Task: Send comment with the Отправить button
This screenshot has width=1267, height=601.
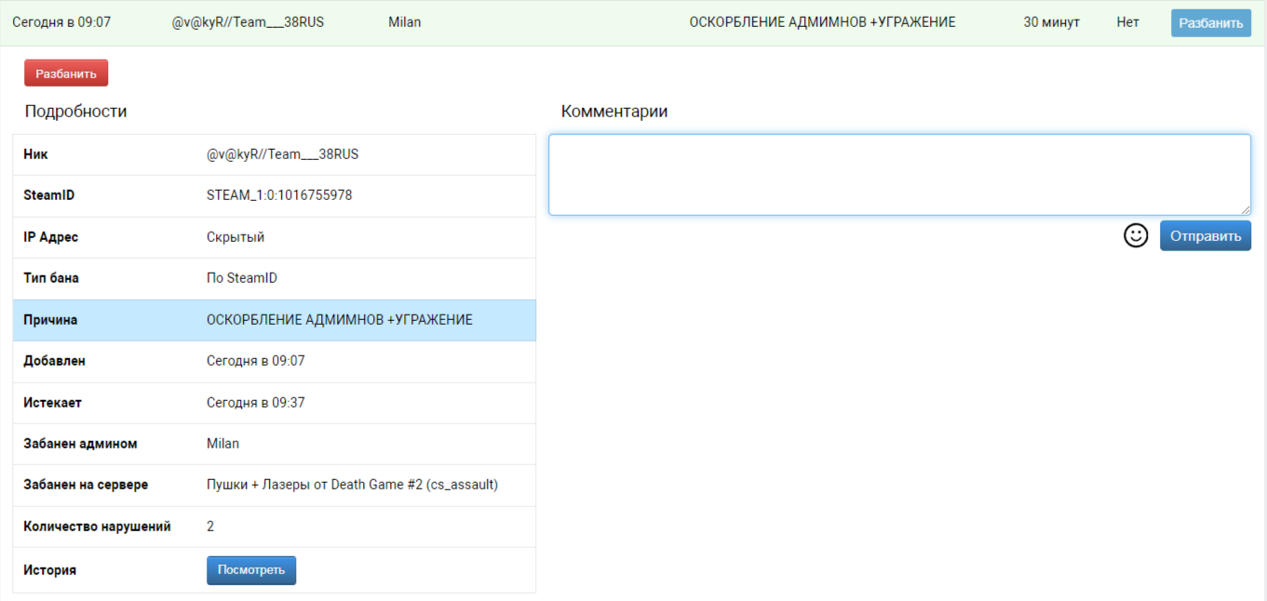Action: click(x=1205, y=236)
